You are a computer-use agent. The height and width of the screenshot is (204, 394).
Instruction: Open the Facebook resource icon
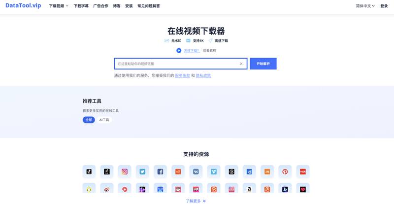pos(161,171)
